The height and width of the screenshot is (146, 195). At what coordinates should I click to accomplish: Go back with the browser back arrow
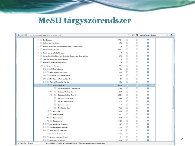point(19,35)
